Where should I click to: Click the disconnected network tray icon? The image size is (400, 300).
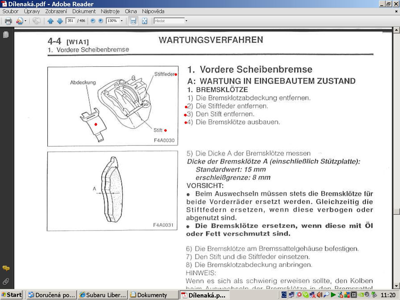click(x=312, y=295)
